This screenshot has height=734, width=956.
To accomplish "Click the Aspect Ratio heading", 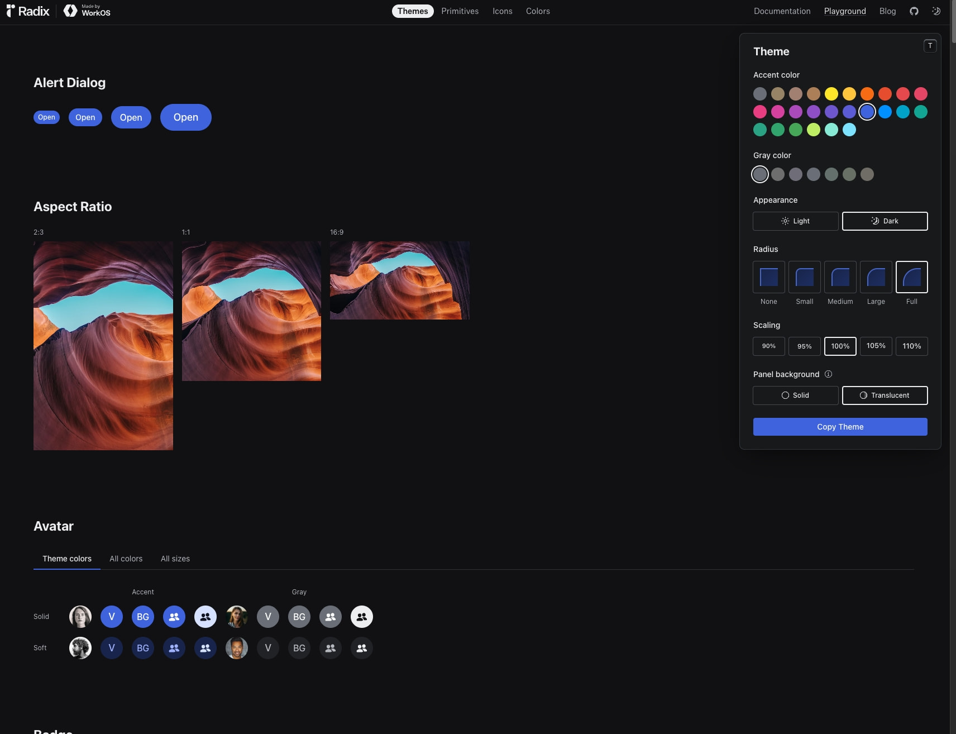I will [x=73, y=207].
